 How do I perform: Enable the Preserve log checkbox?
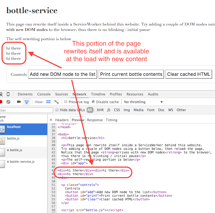point(66,102)
